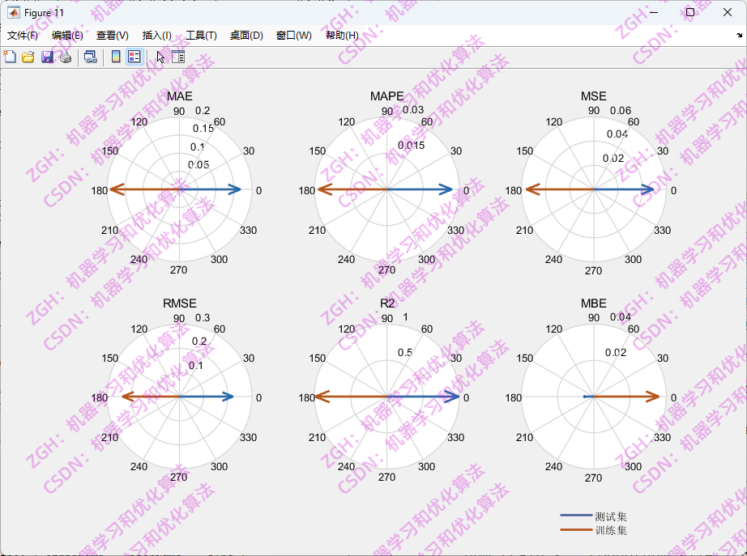Click the MAE plot title
747x556 pixels.
pyautogui.click(x=180, y=96)
